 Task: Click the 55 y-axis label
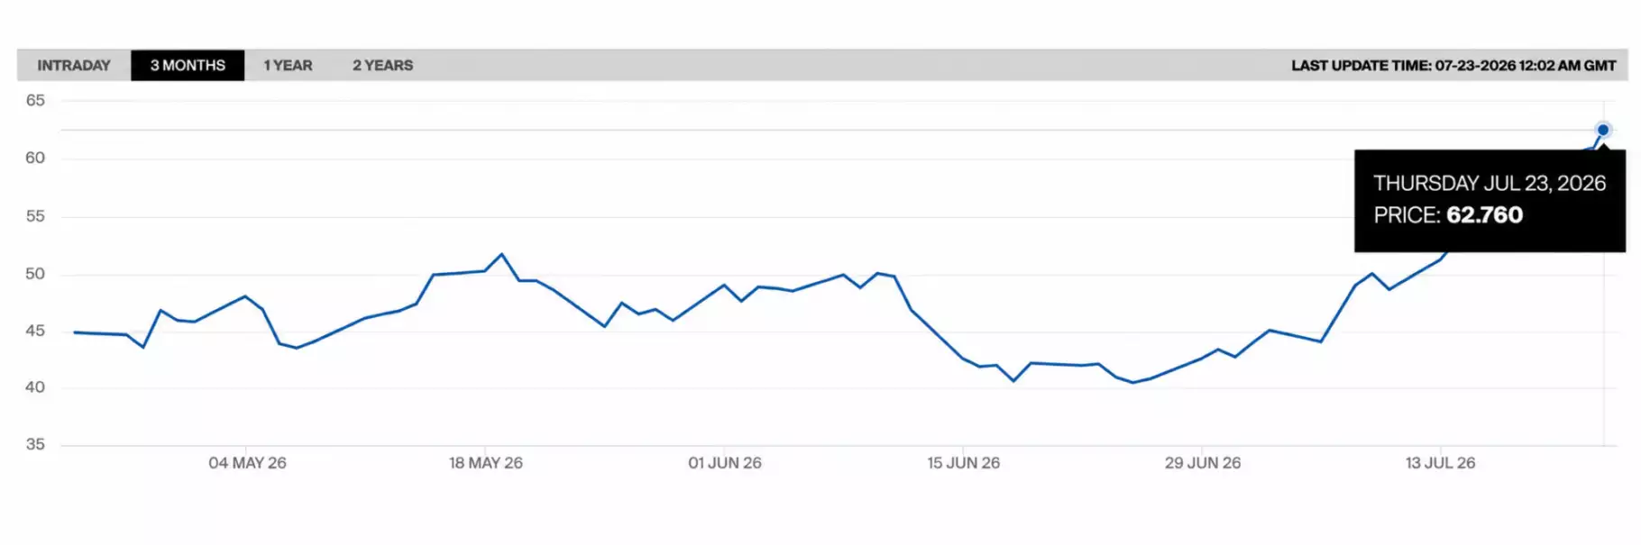tap(35, 216)
